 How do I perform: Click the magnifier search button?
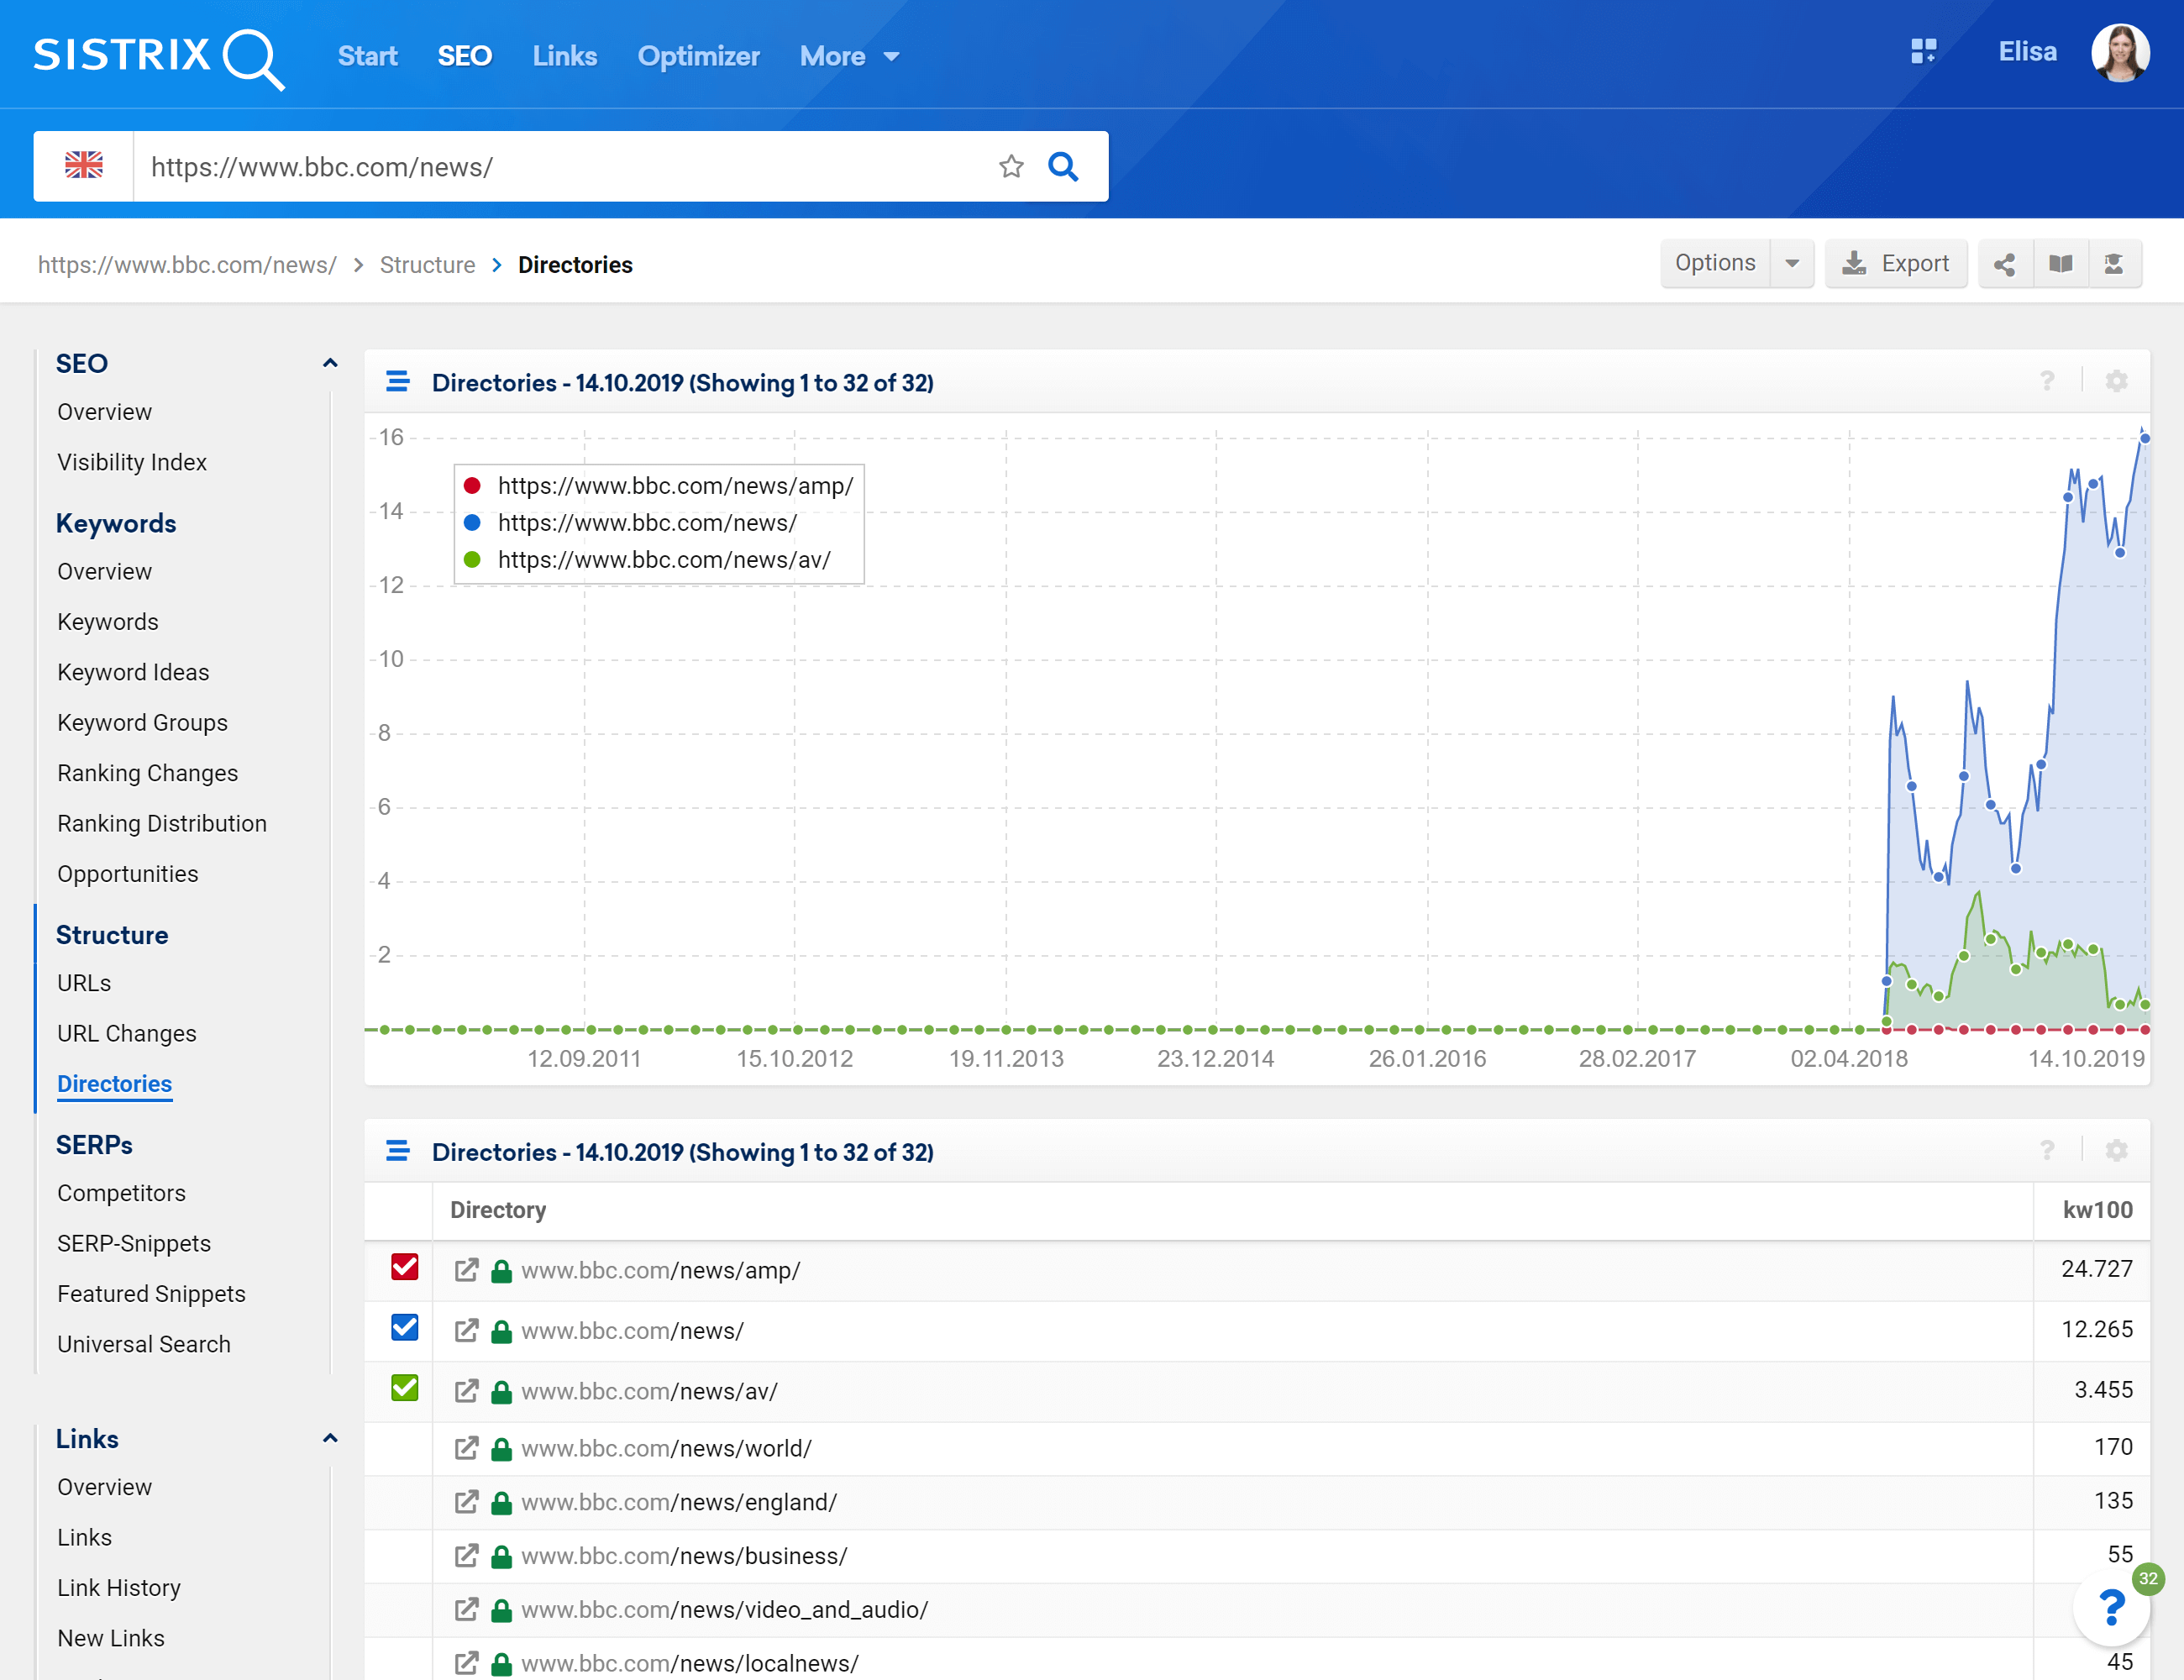click(1063, 166)
